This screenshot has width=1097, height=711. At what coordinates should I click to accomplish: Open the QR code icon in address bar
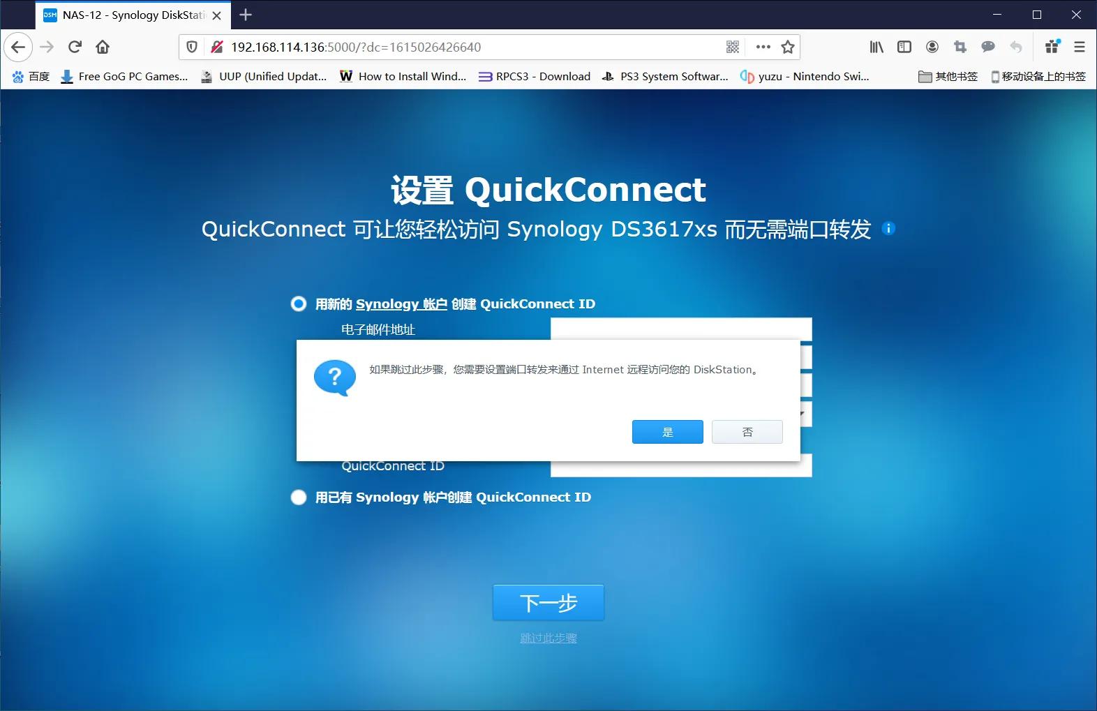(732, 47)
